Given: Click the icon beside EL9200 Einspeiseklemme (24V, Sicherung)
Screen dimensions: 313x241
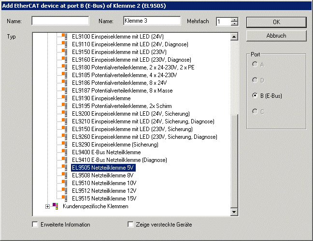Looking at the screenshot, I should [x=64, y=114].
